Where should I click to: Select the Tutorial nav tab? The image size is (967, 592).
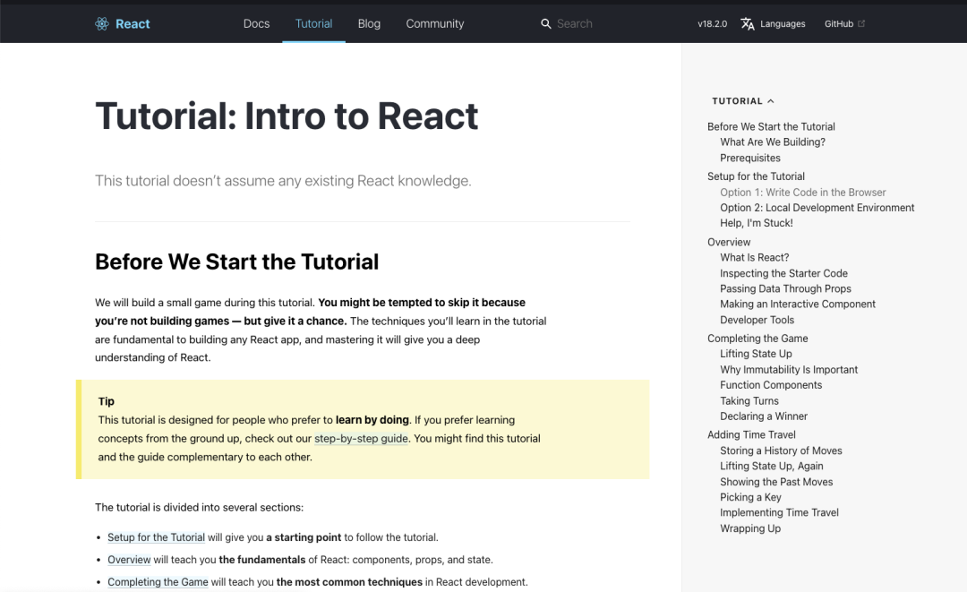(313, 23)
